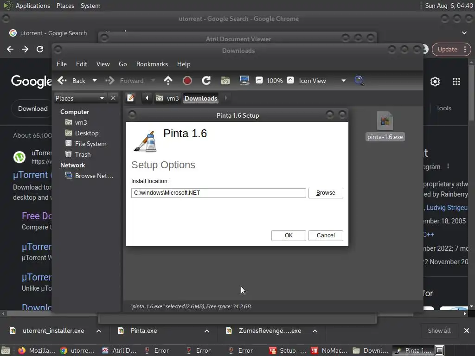Screen dimensions: 475x356
Task: Click the clock in the top panel
Action: (x=449, y=6)
